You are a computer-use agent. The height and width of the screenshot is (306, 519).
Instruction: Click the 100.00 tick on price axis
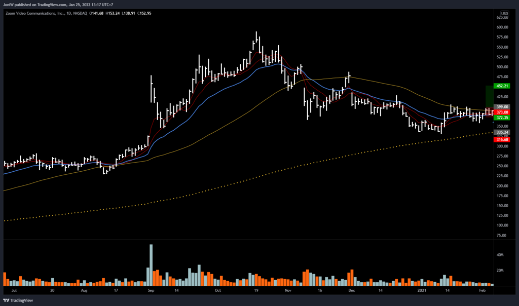coord(502,225)
